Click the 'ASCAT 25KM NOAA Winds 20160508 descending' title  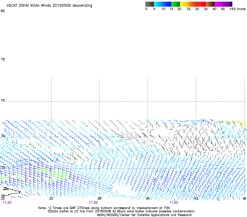coord(49,6)
